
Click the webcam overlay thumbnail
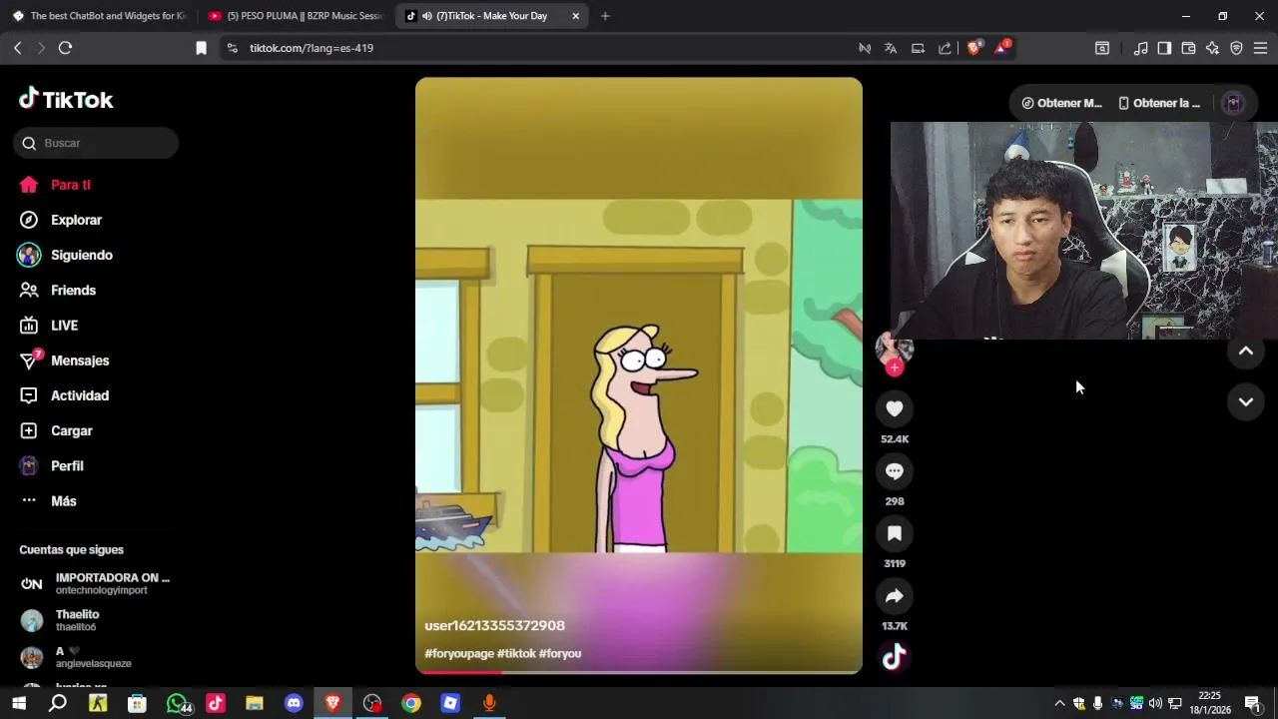[x=1083, y=231]
